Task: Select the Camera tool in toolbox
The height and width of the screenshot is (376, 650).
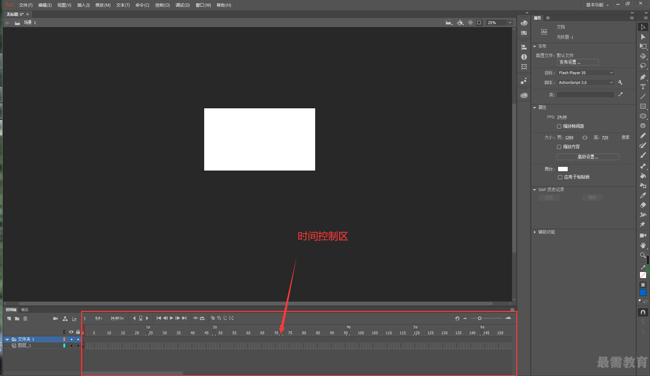Action: (x=643, y=235)
